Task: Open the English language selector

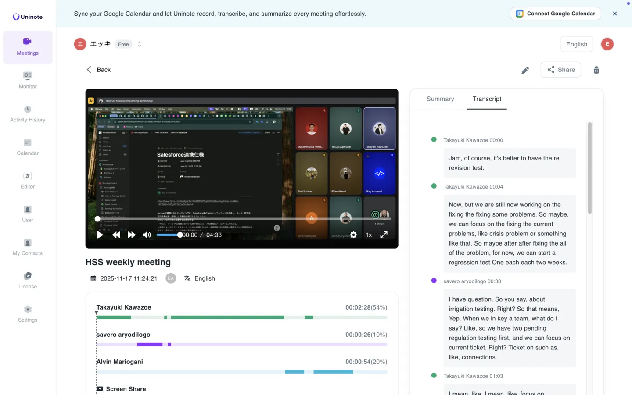Action: click(576, 44)
